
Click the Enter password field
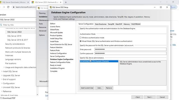(x=131, y=49)
